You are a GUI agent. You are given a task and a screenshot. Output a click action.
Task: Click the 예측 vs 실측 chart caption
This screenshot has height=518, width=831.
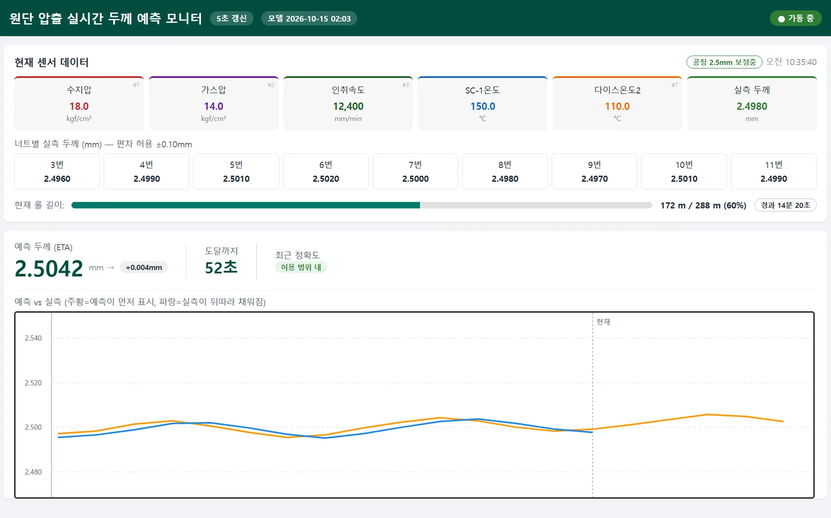140,302
